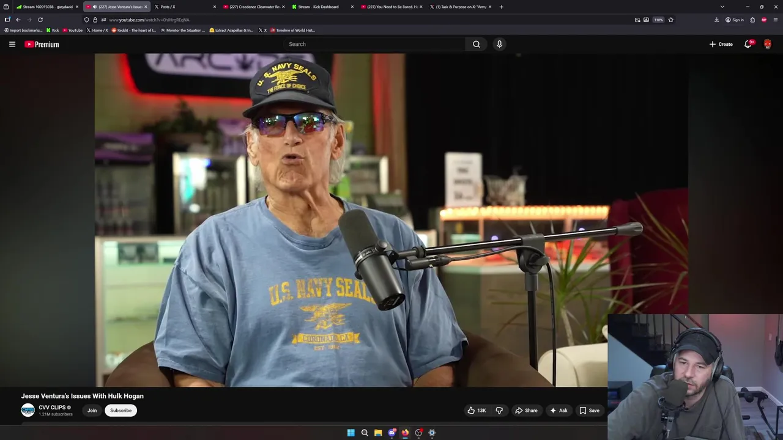Open the YouTube bookmark
The height and width of the screenshot is (440, 783).
pyautogui.click(x=73, y=30)
